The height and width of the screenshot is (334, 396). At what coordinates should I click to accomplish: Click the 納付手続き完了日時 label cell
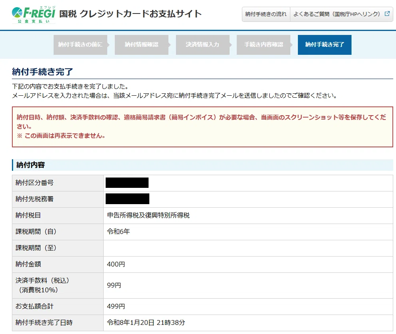tap(58, 323)
